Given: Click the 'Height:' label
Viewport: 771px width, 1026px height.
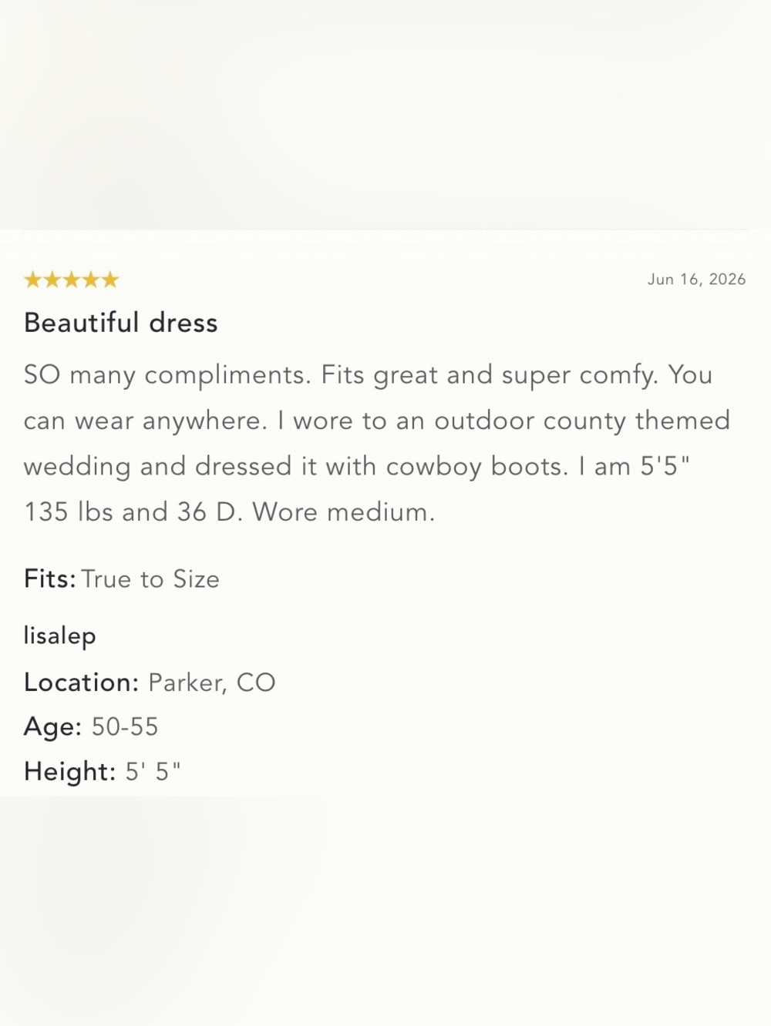Looking at the screenshot, I should click(70, 772).
